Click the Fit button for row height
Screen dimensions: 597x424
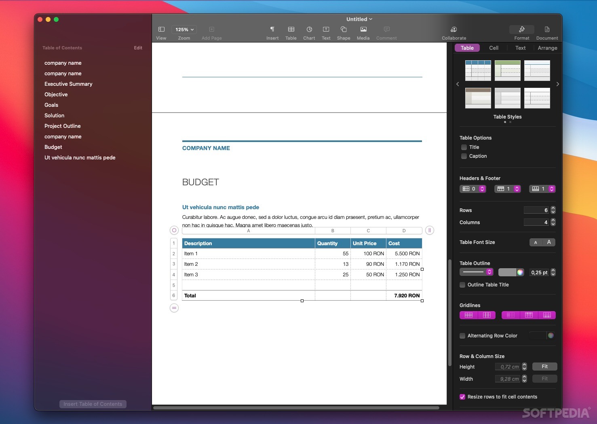pos(544,367)
